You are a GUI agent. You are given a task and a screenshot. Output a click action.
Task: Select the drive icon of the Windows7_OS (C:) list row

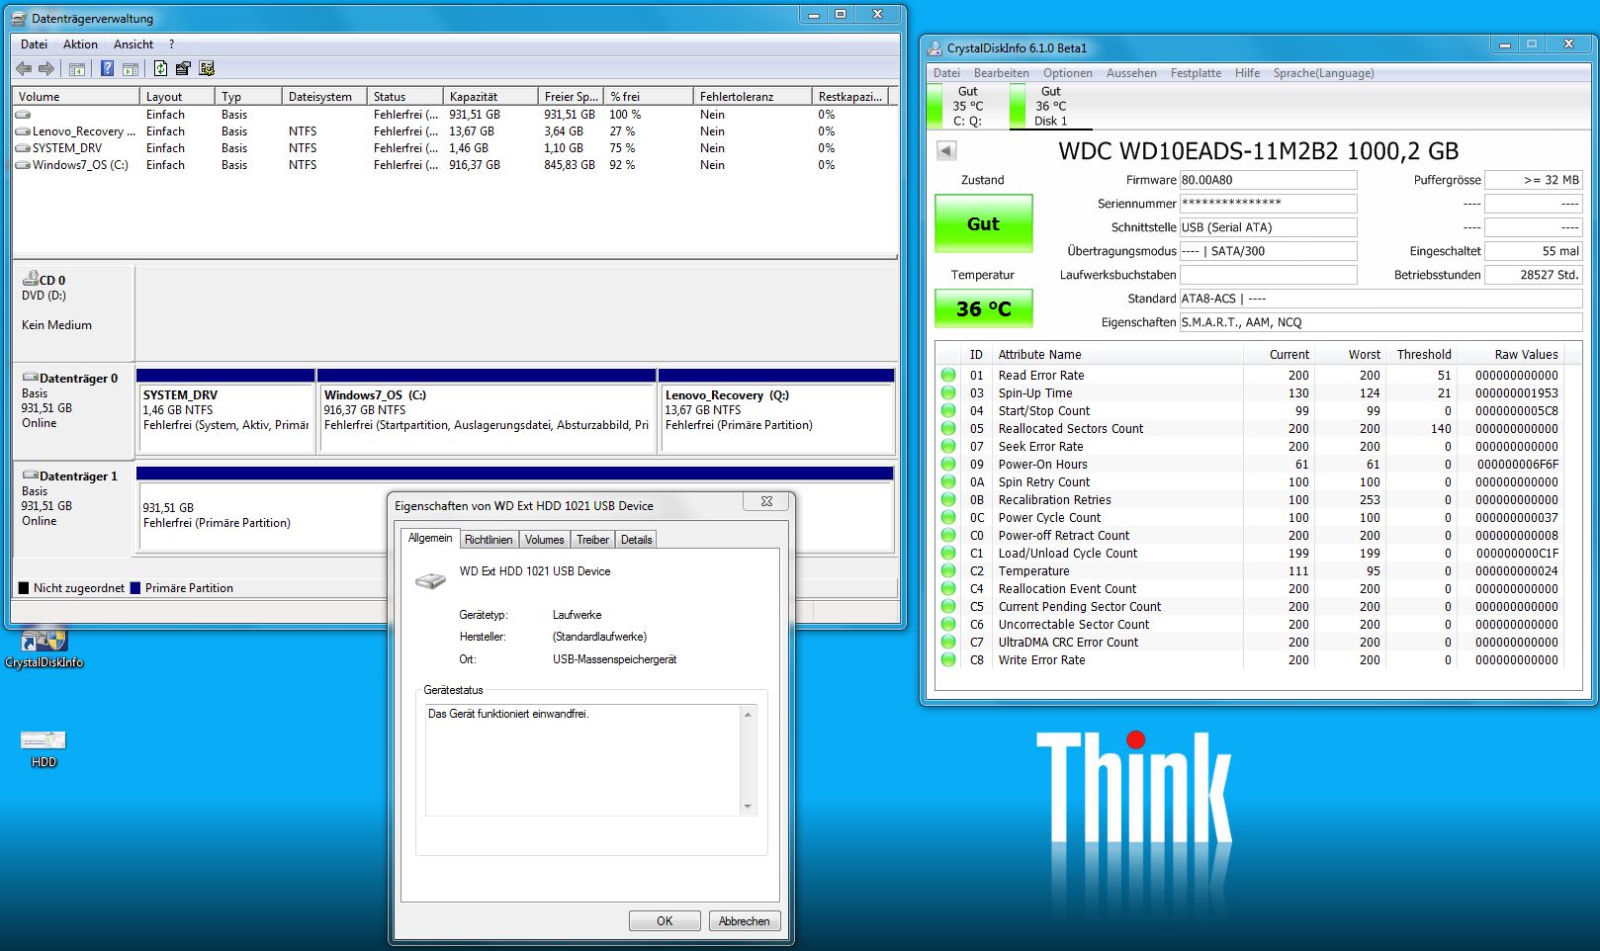(x=23, y=165)
